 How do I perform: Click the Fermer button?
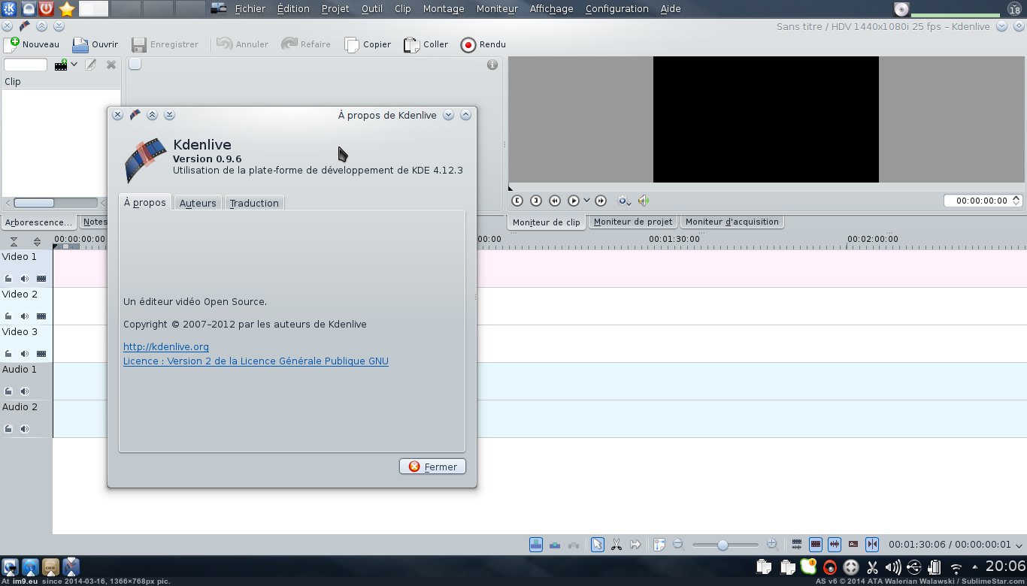[x=432, y=467]
